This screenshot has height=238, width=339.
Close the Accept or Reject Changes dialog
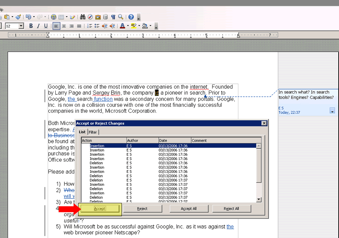pyautogui.click(x=264, y=123)
